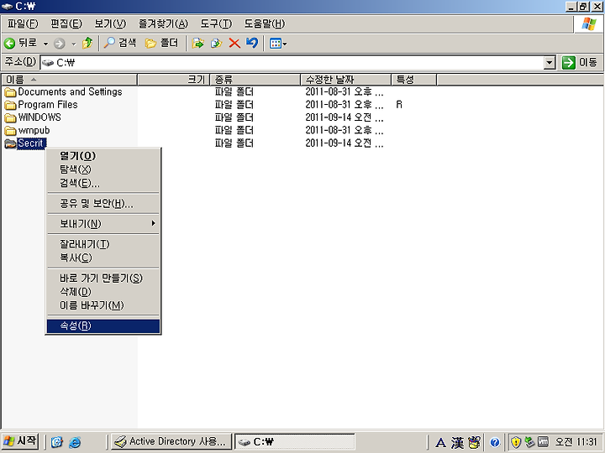Click the Copy To folder icon
The height and width of the screenshot is (453, 605).
(216, 43)
